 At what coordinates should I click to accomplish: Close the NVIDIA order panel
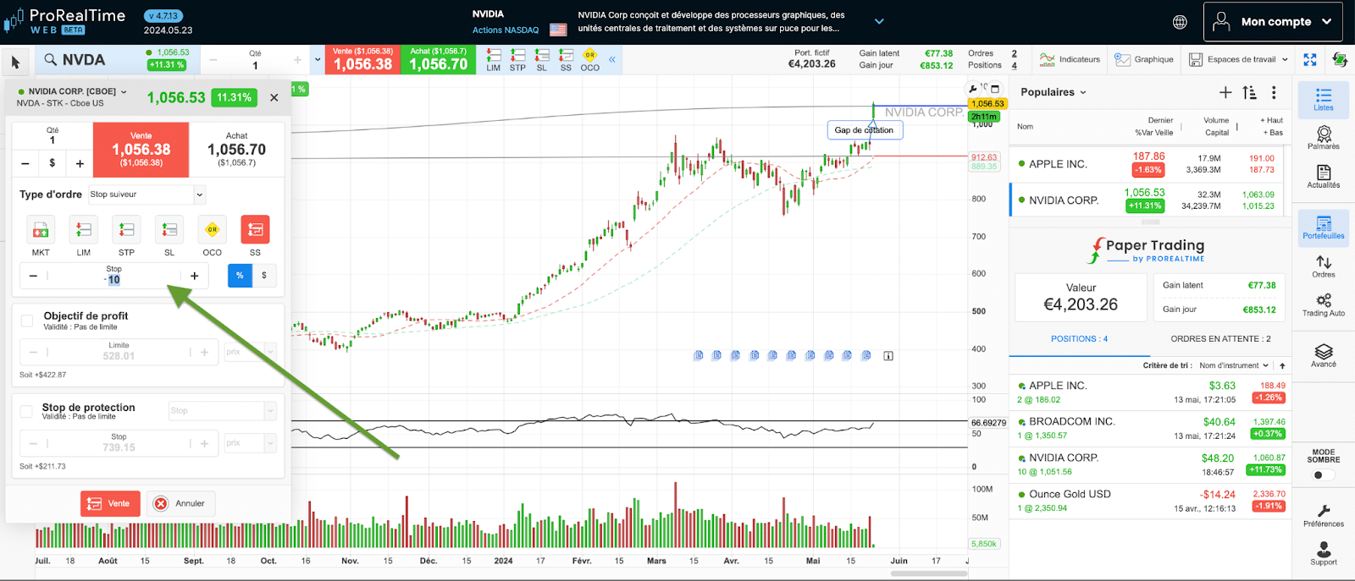click(x=274, y=97)
